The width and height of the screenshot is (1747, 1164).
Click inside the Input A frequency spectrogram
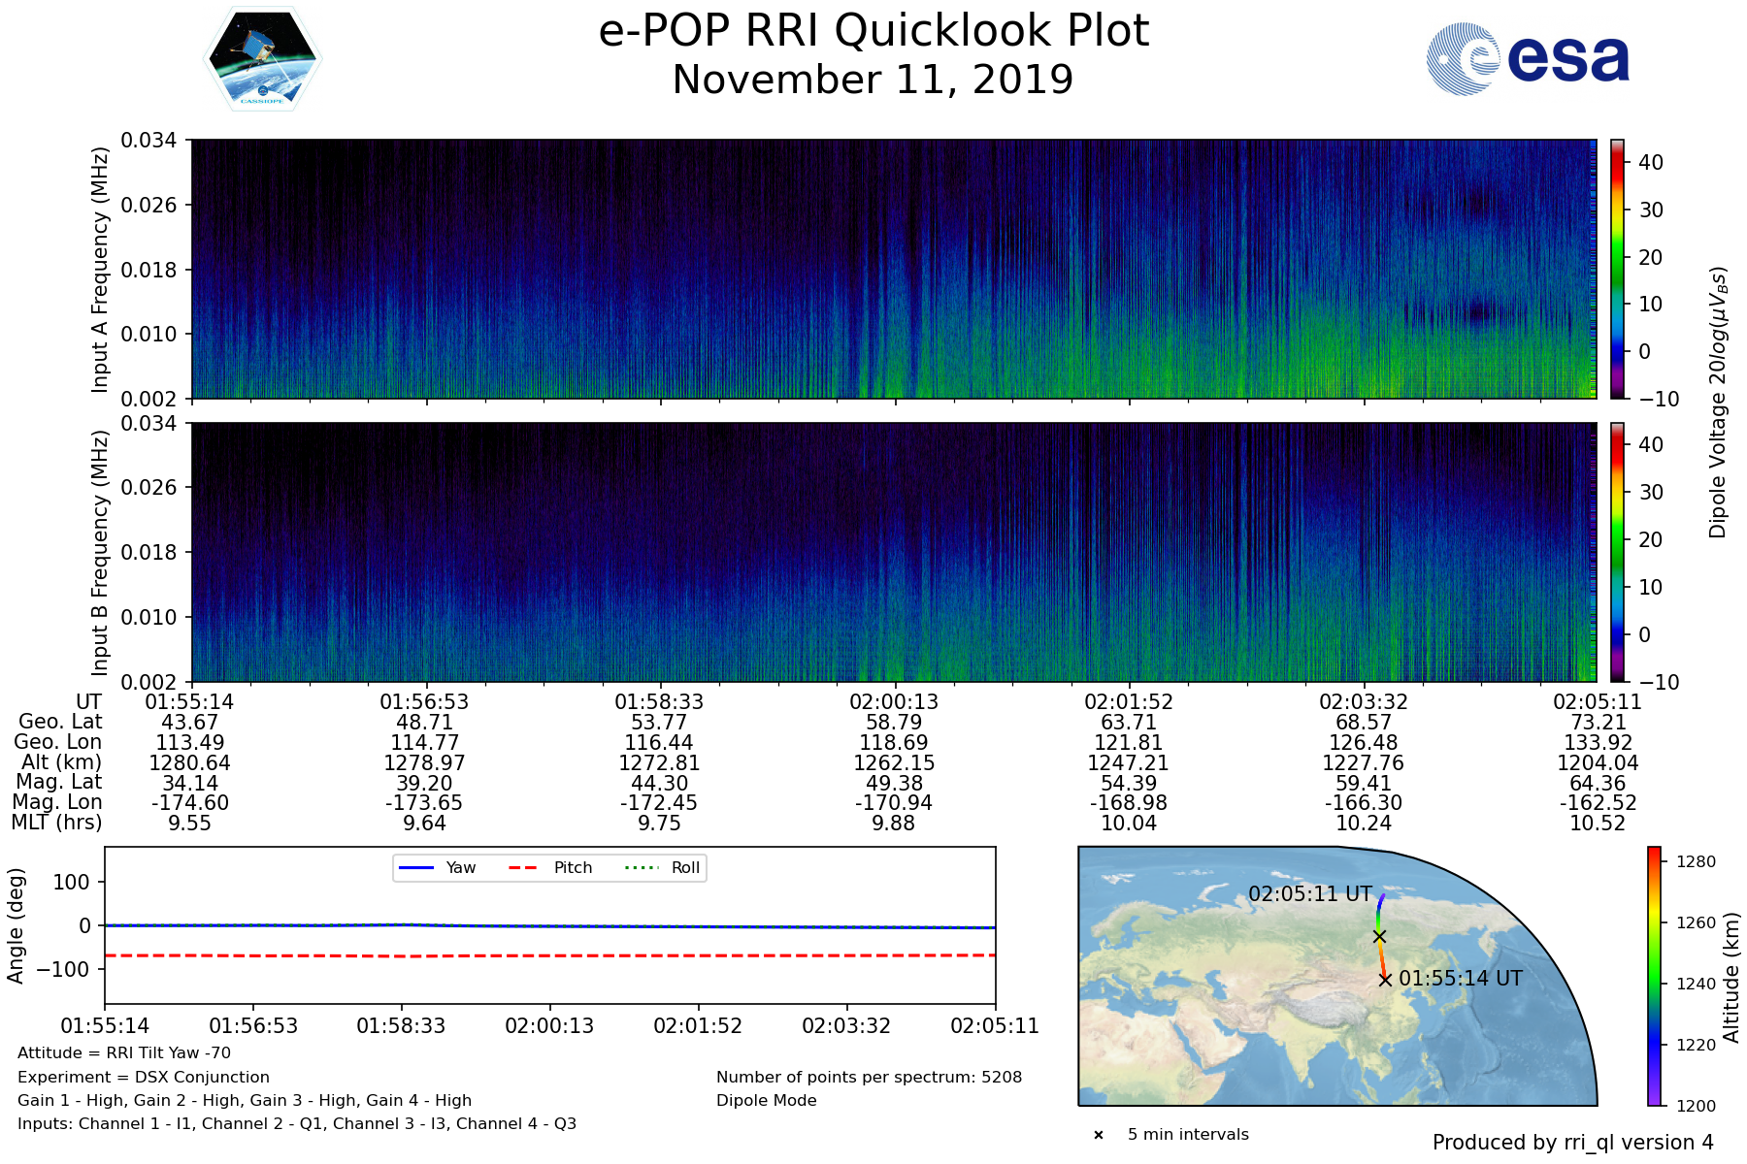(893, 269)
